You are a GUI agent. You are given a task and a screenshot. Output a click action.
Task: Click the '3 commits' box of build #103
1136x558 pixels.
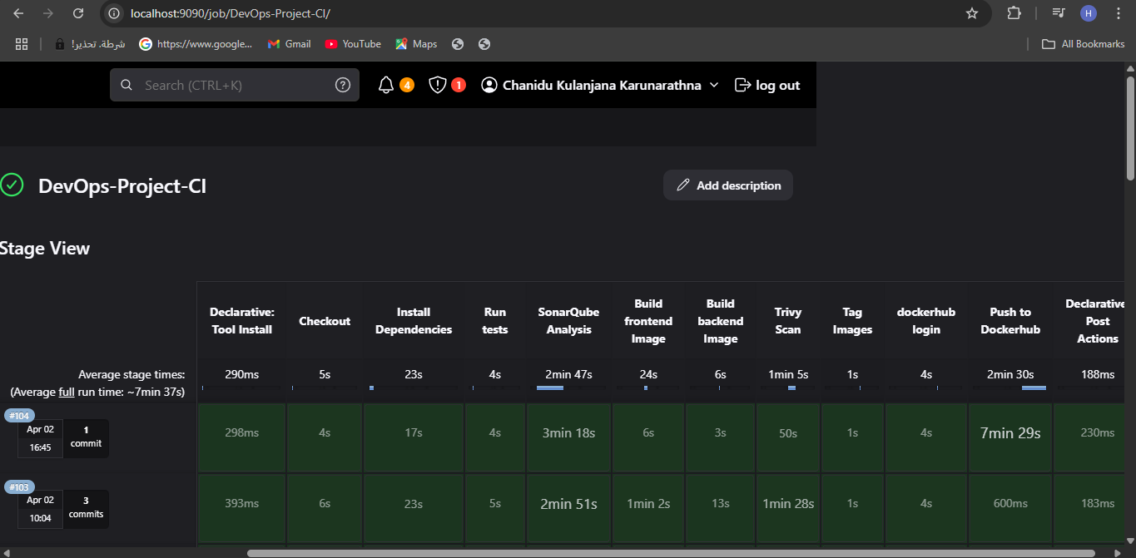tap(86, 508)
